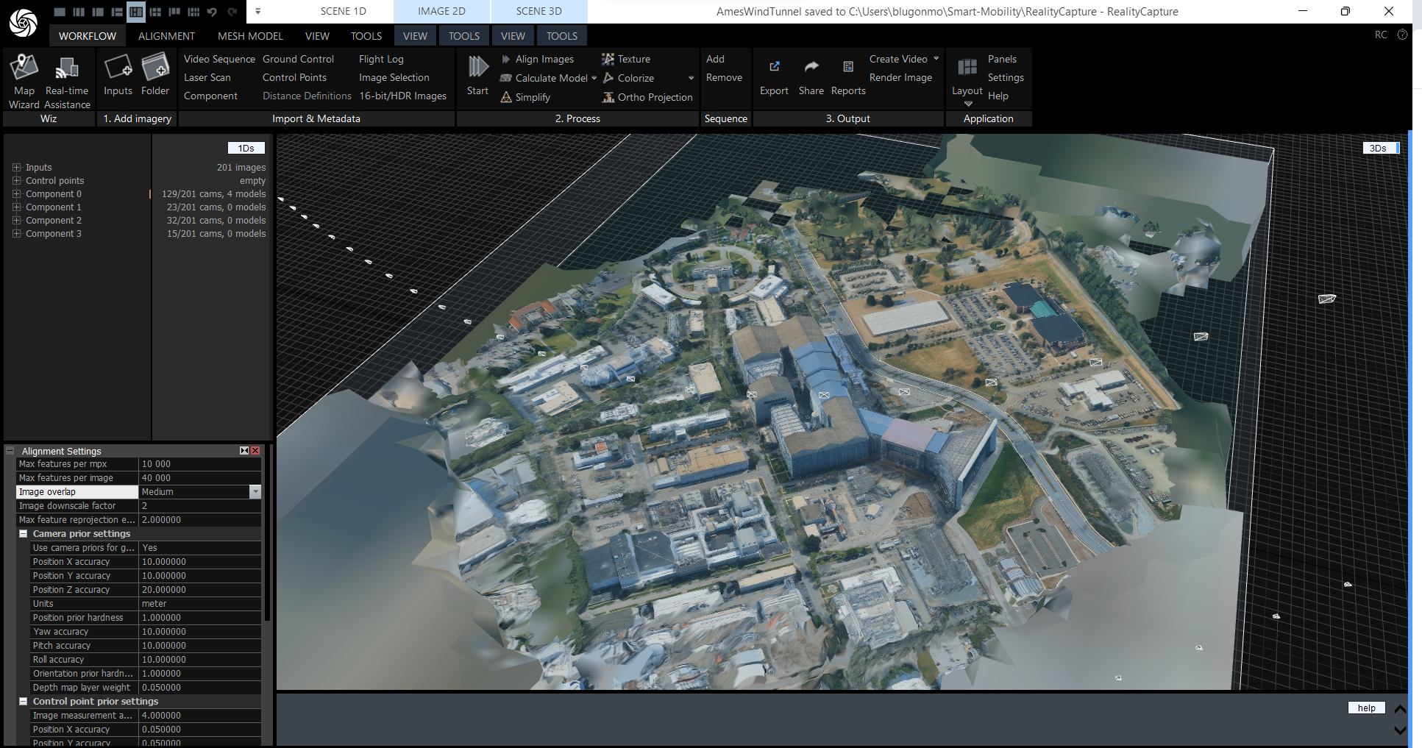Open the Map Wizard tool
The image size is (1422, 748).
tap(24, 68)
